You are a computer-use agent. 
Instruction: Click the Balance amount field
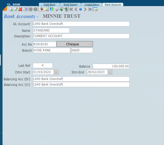tap(111, 66)
